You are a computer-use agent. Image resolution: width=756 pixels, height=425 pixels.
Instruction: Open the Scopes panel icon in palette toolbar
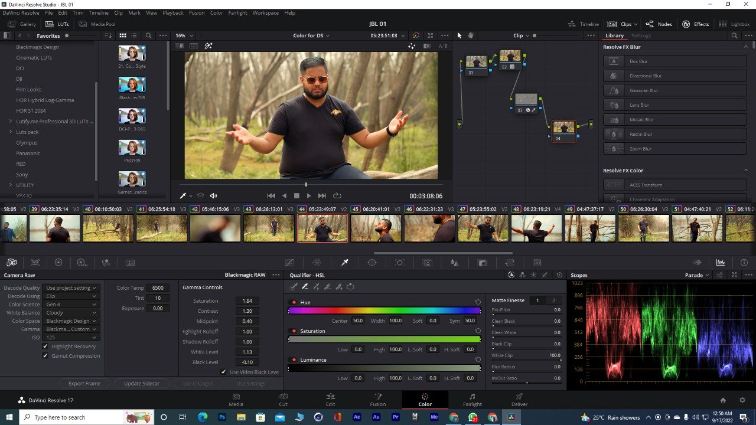point(721,263)
